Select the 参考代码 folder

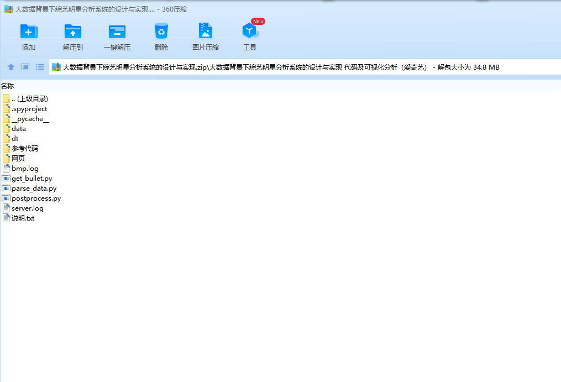25,149
